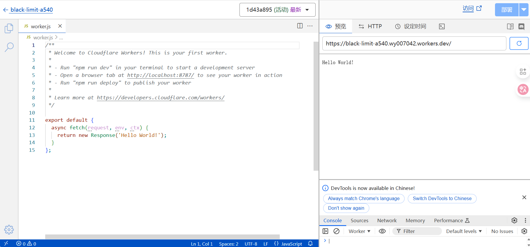Switch to the DevTools Memory tab

(415, 220)
